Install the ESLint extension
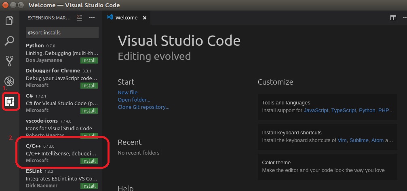The height and width of the screenshot is (191, 407). tap(89, 186)
